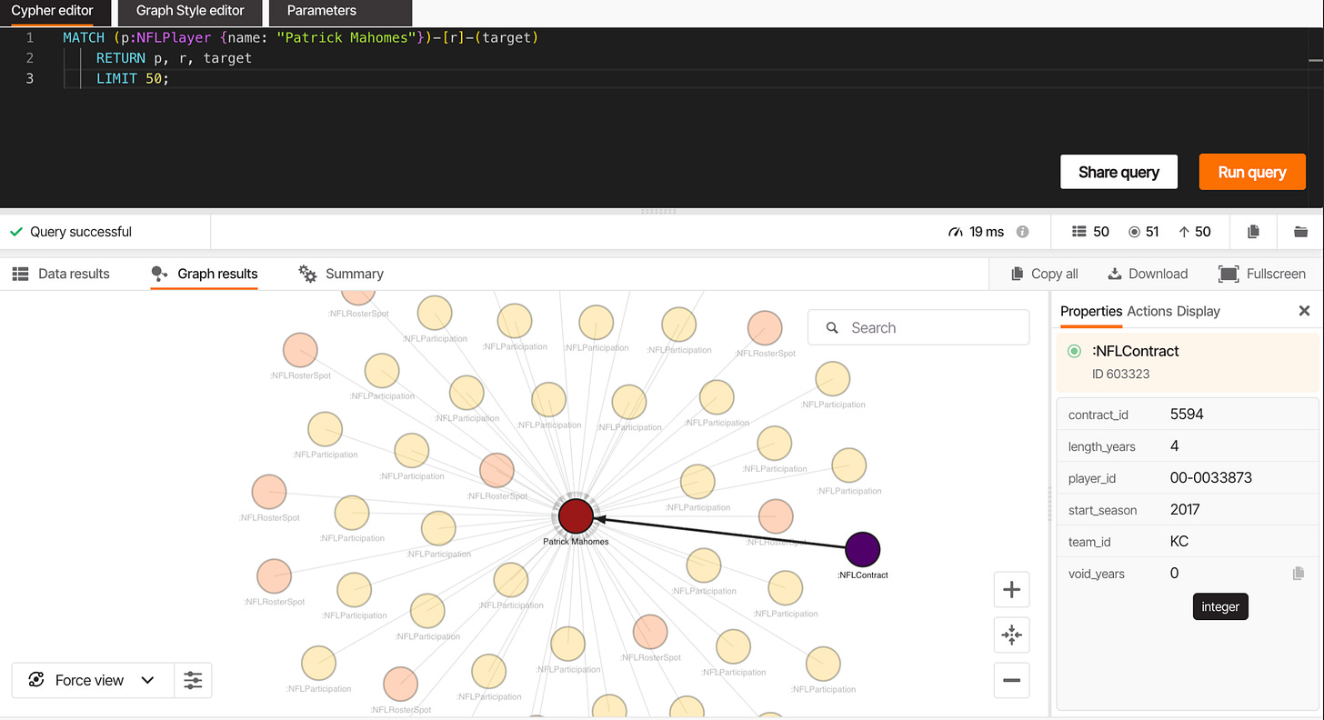Viewport: 1324px width, 720px height.
Task: Click the team_id value KC
Action: tap(1179, 542)
